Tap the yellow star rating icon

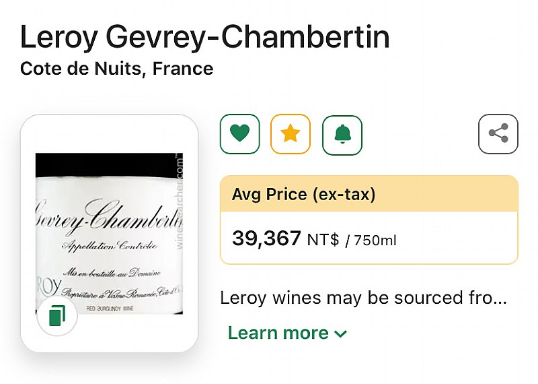pos(291,134)
